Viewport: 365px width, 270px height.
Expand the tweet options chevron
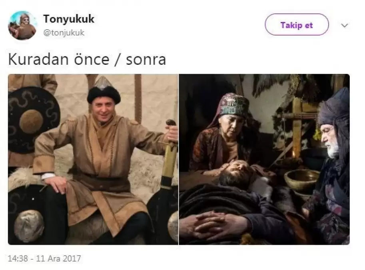coord(345,25)
